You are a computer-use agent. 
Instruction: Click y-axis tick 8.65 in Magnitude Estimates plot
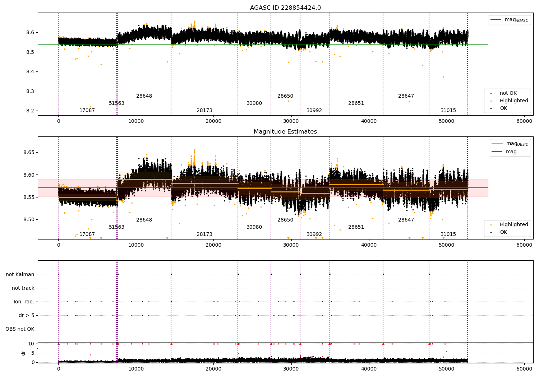pyautogui.click(x=29, y=153)
